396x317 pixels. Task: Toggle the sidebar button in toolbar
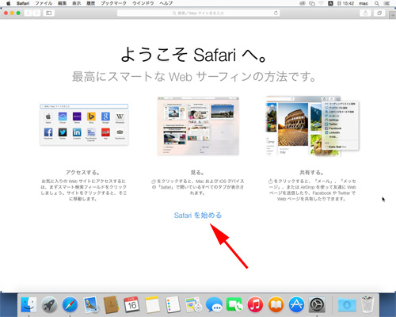point(49,13)
